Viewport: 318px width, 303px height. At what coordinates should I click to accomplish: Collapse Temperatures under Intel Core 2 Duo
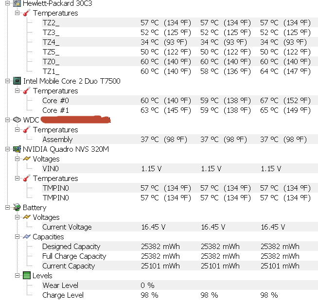17,90
